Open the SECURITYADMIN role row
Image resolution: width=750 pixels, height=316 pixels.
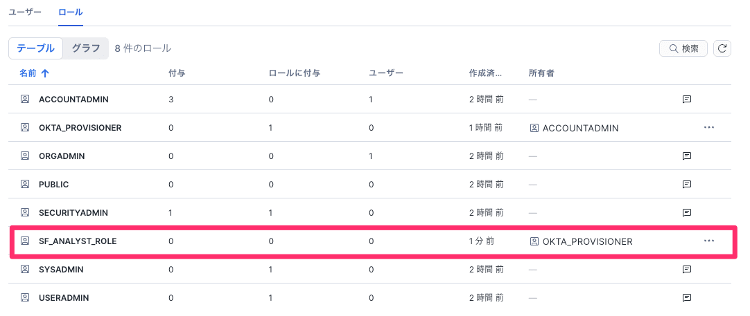coord(73,213)
